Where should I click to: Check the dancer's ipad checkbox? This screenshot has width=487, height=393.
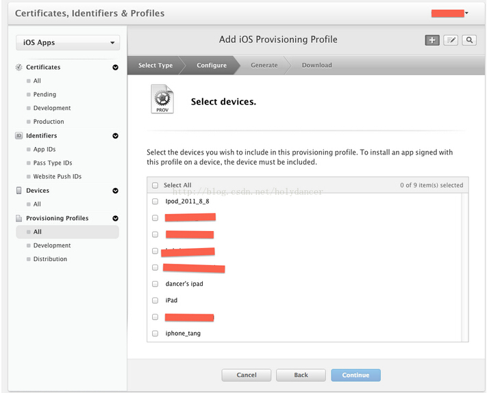pyautogui.click(x=155, y=284)
